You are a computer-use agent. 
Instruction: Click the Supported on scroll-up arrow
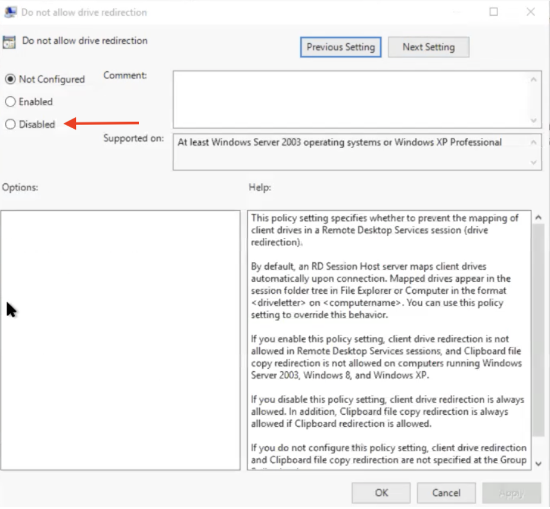(x=534, y=142)
